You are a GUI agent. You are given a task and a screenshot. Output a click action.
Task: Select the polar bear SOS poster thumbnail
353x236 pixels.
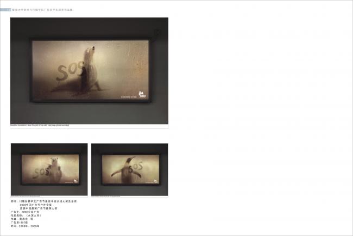pyautogui.click(x=49, y=169)
